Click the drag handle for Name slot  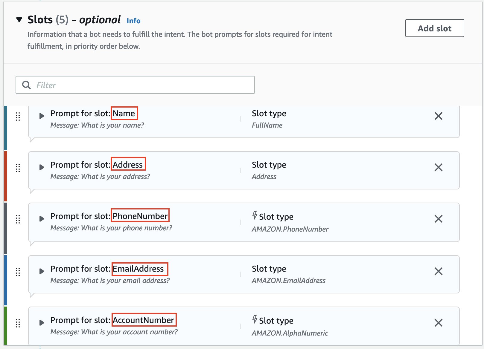(x=18, y=116)
